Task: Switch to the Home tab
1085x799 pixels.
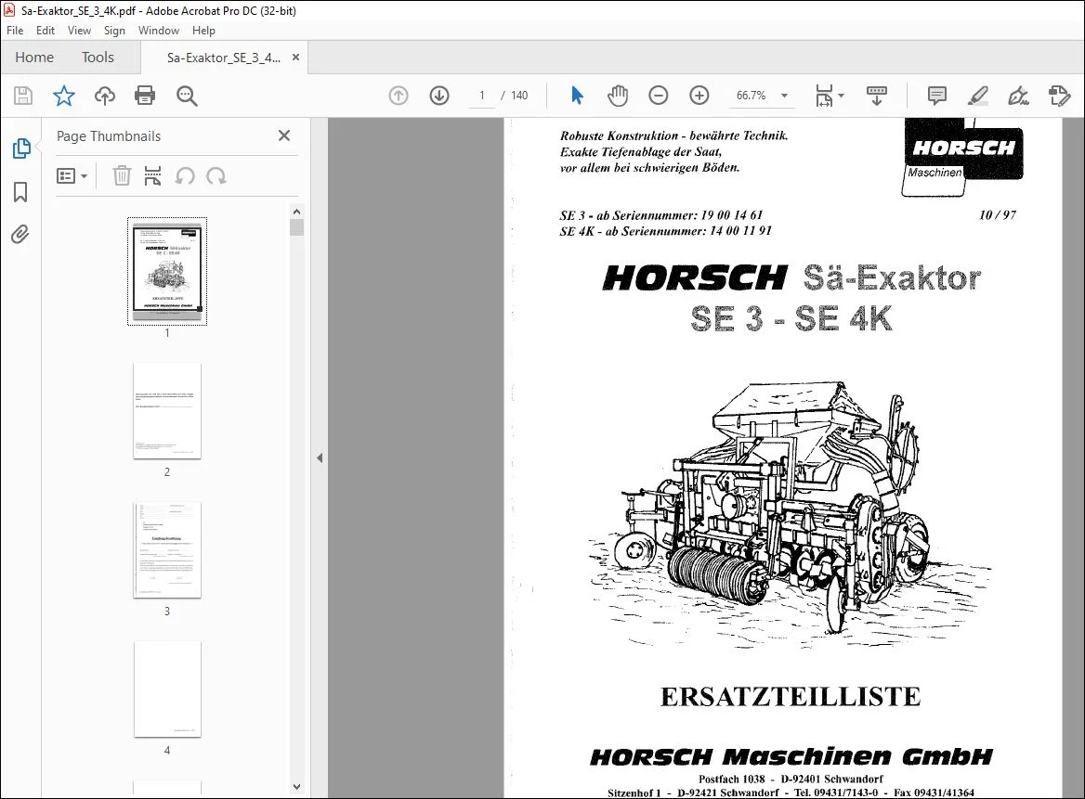Action: coord(34,58)
